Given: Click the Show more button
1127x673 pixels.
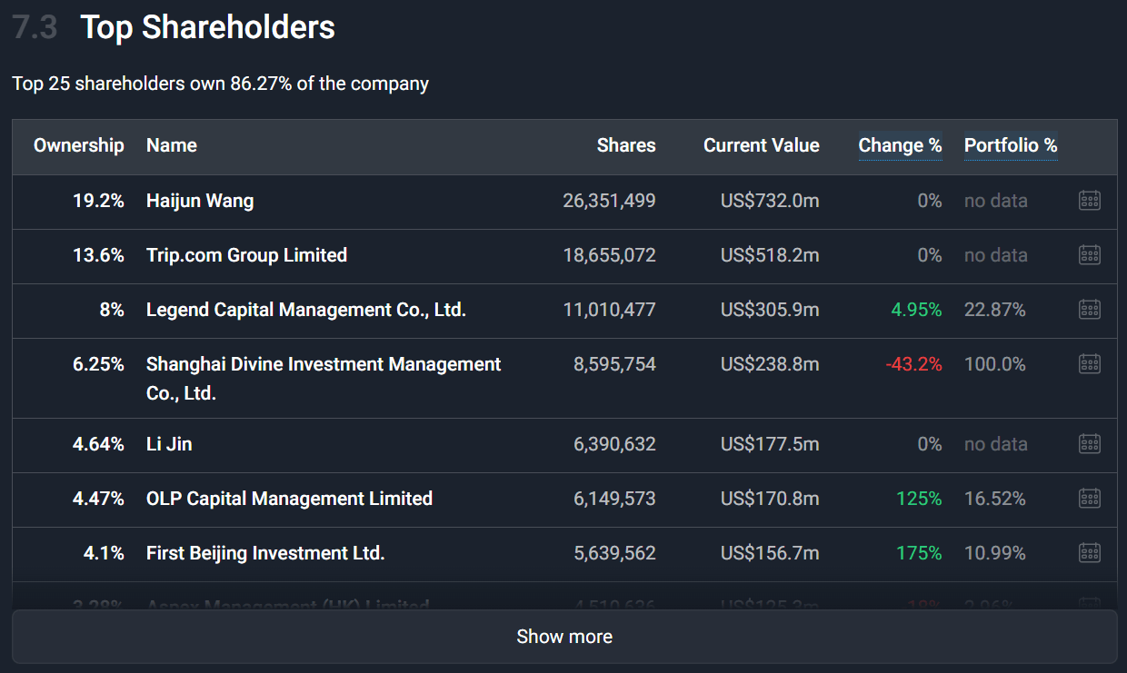Looking at the screenshot, I should 564,637.
